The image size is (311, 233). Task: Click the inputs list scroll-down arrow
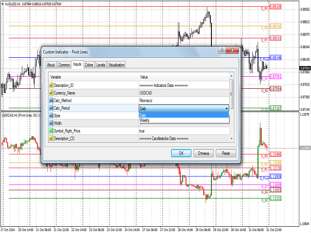231,139
